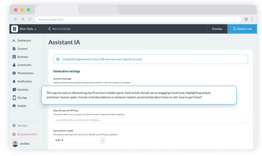This screenshot has height=156, width=262.
Task: Open the Statistics pie chart icon
Action: point(14,90)
